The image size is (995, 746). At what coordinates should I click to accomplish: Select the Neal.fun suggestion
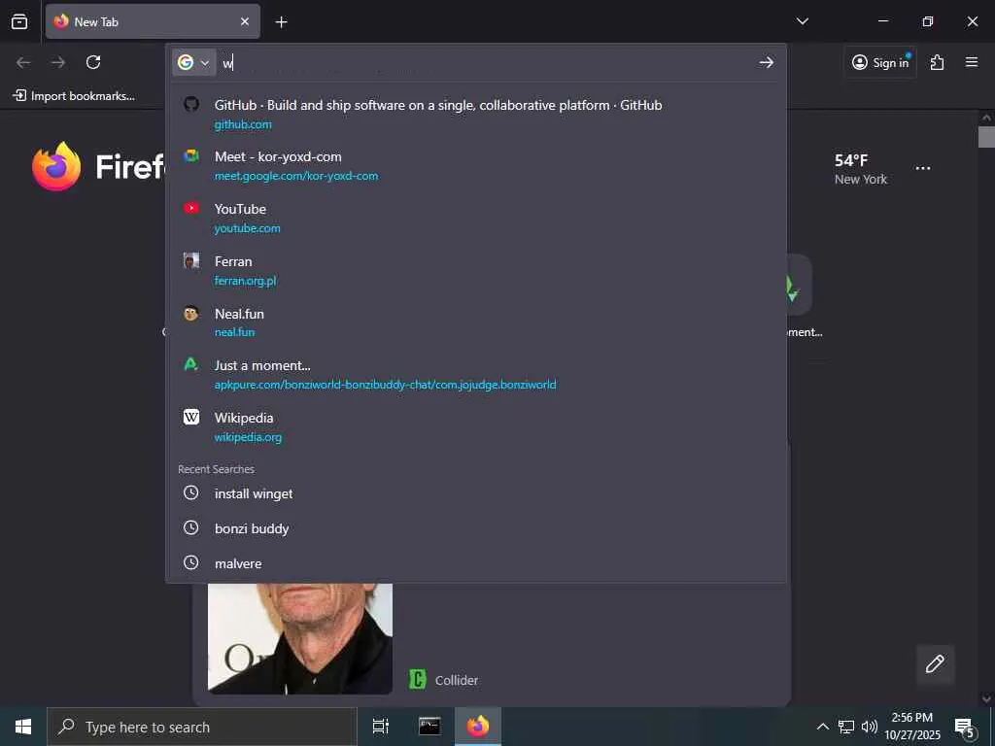point(476,322)
